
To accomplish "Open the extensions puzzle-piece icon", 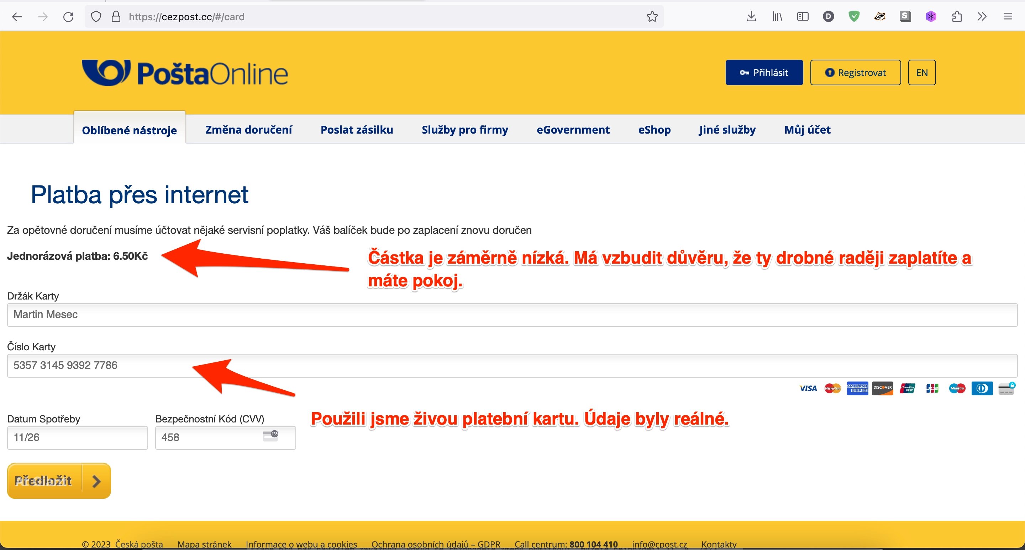I will pos(957,17).
